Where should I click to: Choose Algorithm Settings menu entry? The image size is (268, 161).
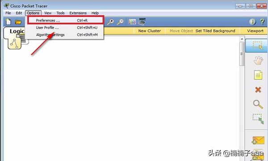coord(65,35)
